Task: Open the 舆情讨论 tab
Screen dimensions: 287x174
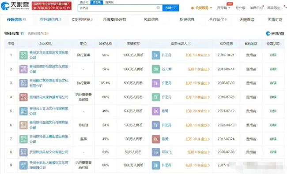Action: pos(275,19)
